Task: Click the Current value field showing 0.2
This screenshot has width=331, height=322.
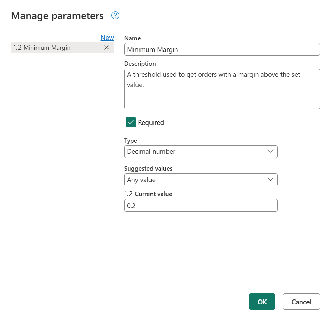Action: 201,205
